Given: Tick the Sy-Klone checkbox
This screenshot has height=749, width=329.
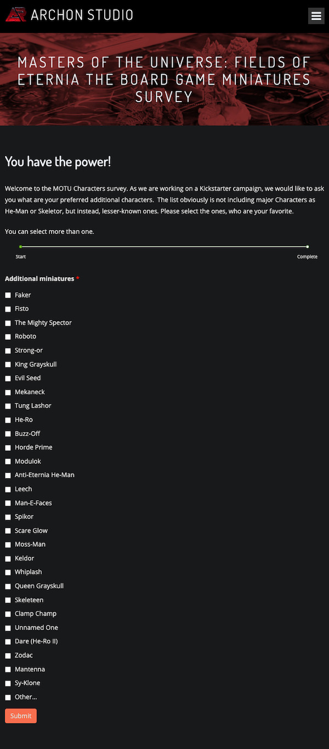Looking at the screenshot, I should tap(8, 684).
